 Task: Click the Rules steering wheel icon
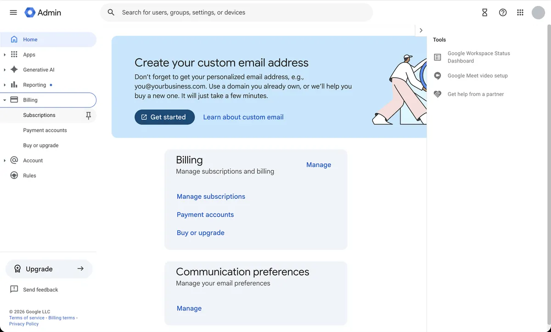(x=14, y=175)
